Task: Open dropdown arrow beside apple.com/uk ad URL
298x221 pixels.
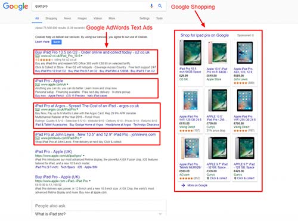Action: point(67,85)
